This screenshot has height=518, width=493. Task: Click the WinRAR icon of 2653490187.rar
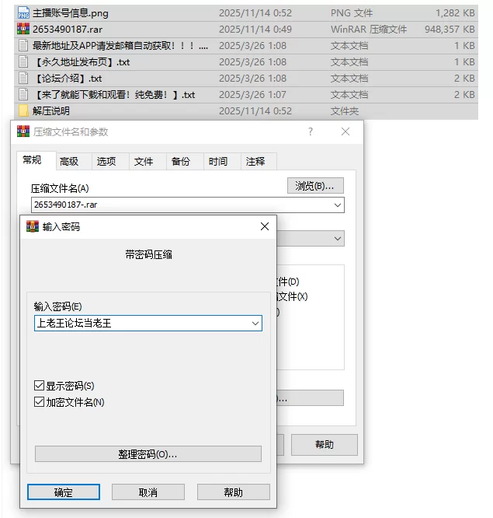pos(23,29)
